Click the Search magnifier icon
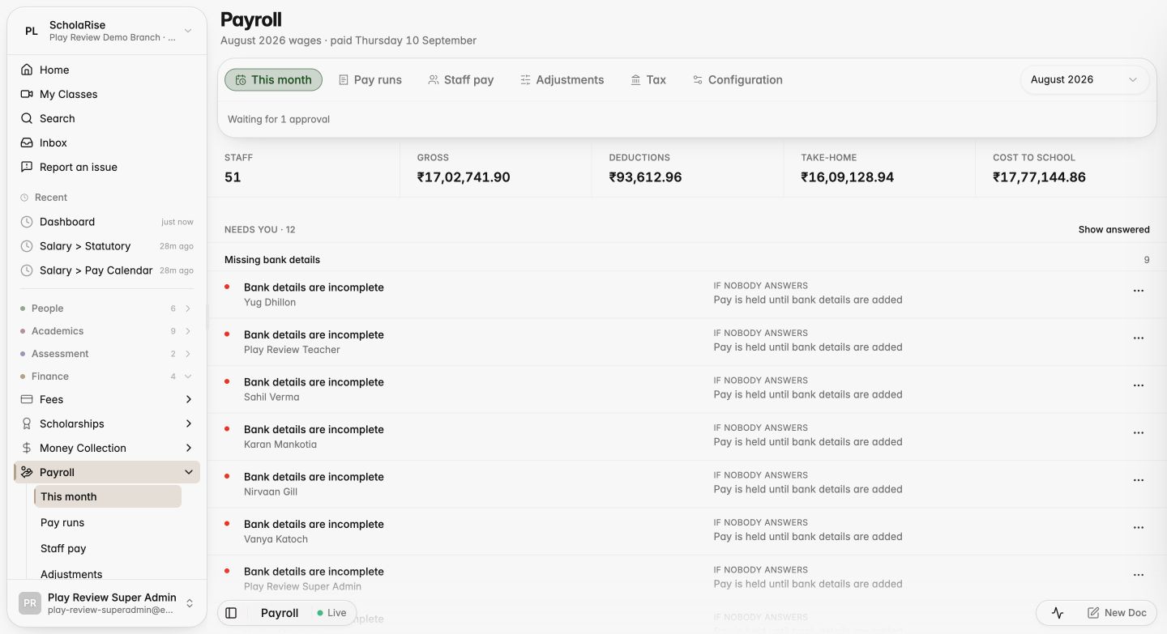 (27, 118)
